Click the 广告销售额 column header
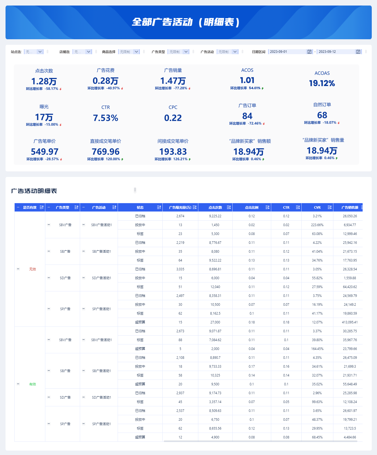 [348, 207]
